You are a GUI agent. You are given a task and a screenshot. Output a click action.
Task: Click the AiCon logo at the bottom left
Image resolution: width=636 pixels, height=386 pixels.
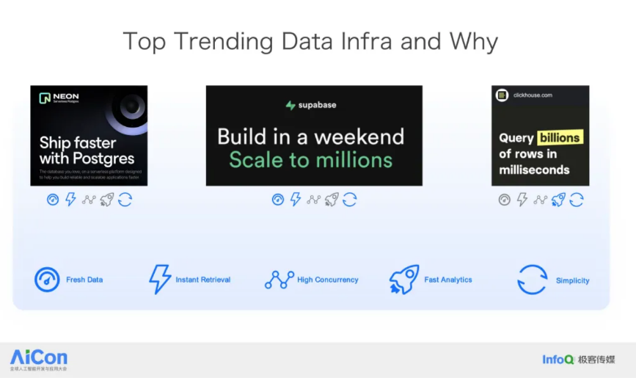(38, 360)
